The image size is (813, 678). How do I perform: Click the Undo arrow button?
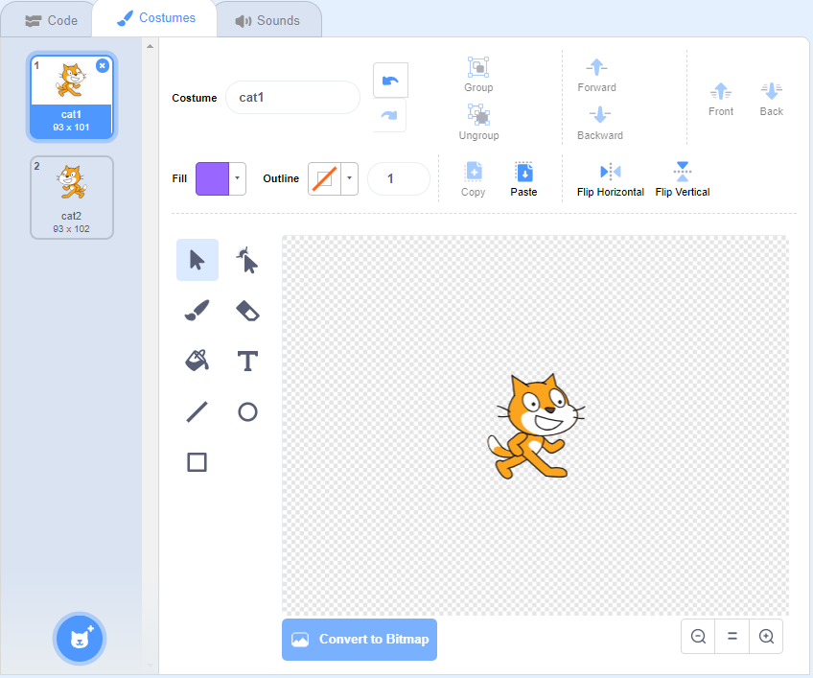click(390, 81)
